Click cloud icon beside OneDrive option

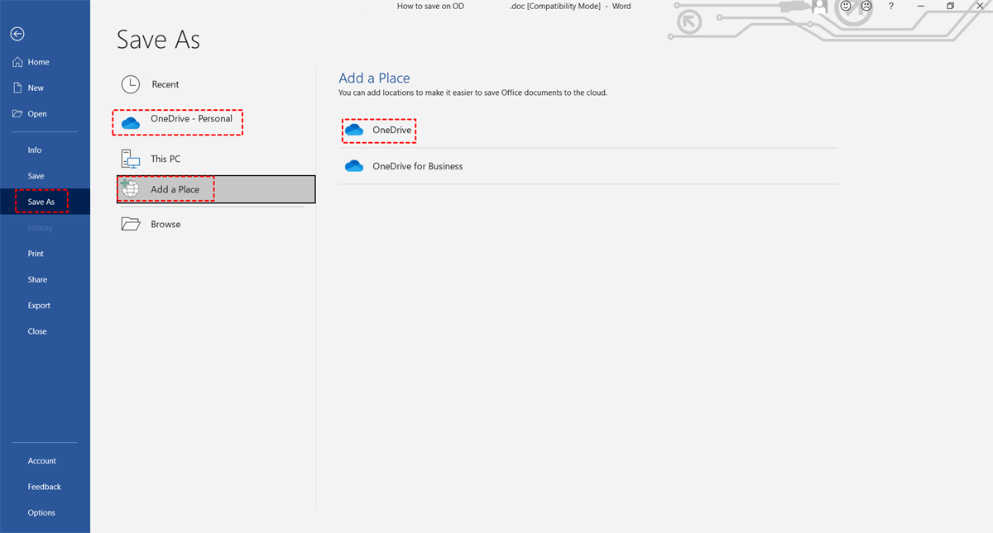coord(354,131)
